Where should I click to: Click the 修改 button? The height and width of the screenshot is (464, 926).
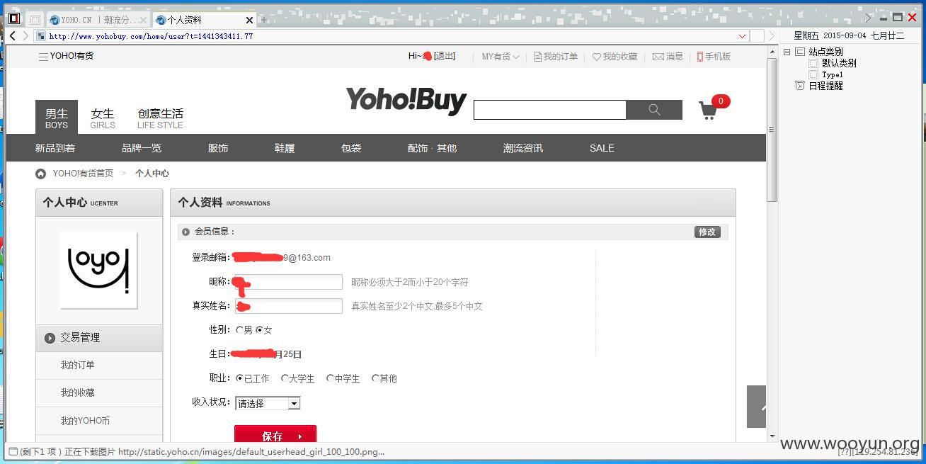click(707, 232)
